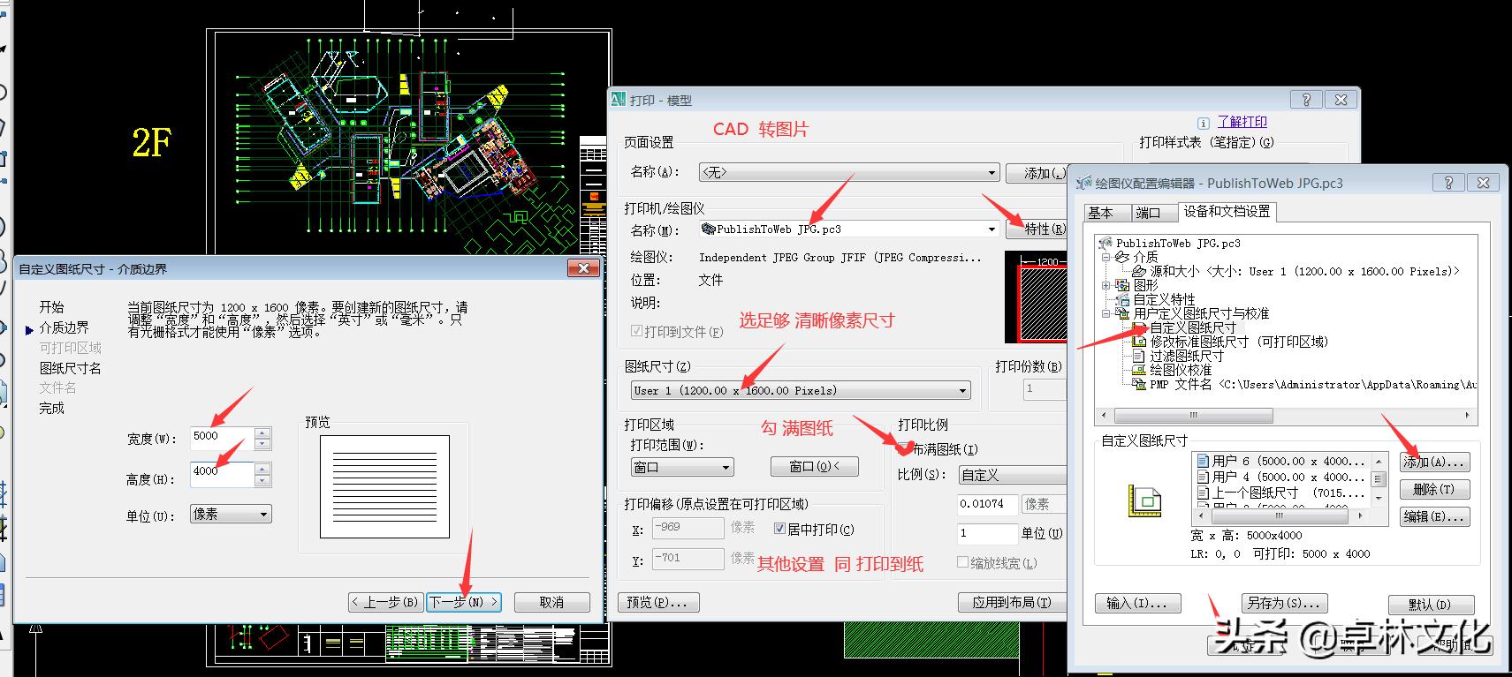The image size is (1512, 677).
Task: Click the PublishToWeb JPG.pc3 root node icon in the tree
Action: pyautogui.click(x=1105, y=243)
